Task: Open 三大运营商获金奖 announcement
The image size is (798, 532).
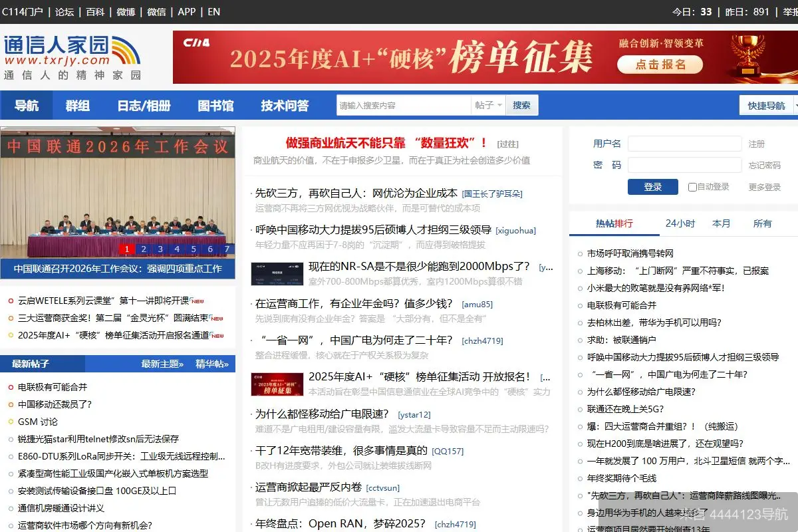Action: click(x=114, y=318)
